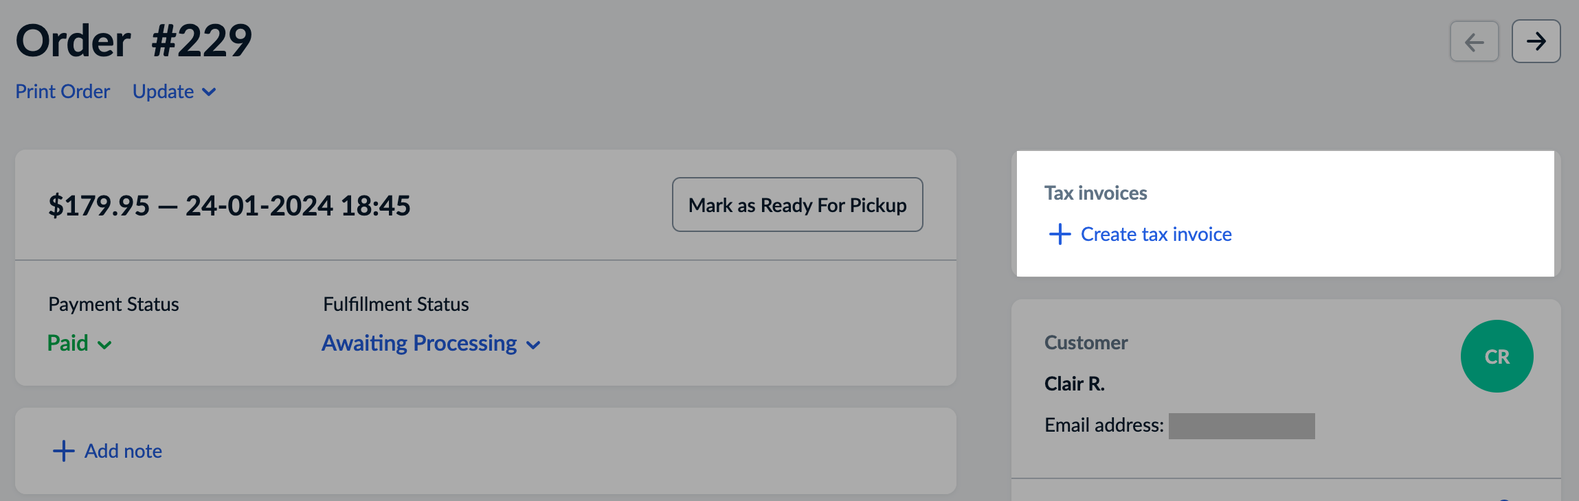Click the Tax invoices section heading
The width and height of the screenshot is (1579, 501).
click(x=1095, y=193)
